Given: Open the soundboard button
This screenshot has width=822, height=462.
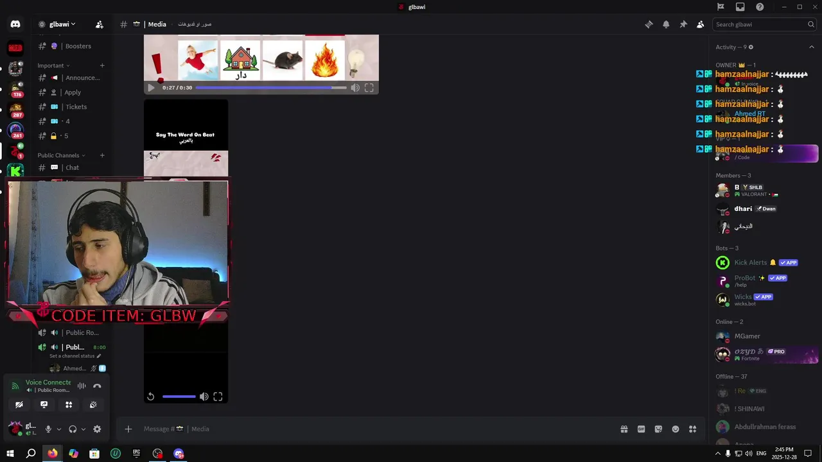Looking at the screenshot, I should (x=93, y=404).
